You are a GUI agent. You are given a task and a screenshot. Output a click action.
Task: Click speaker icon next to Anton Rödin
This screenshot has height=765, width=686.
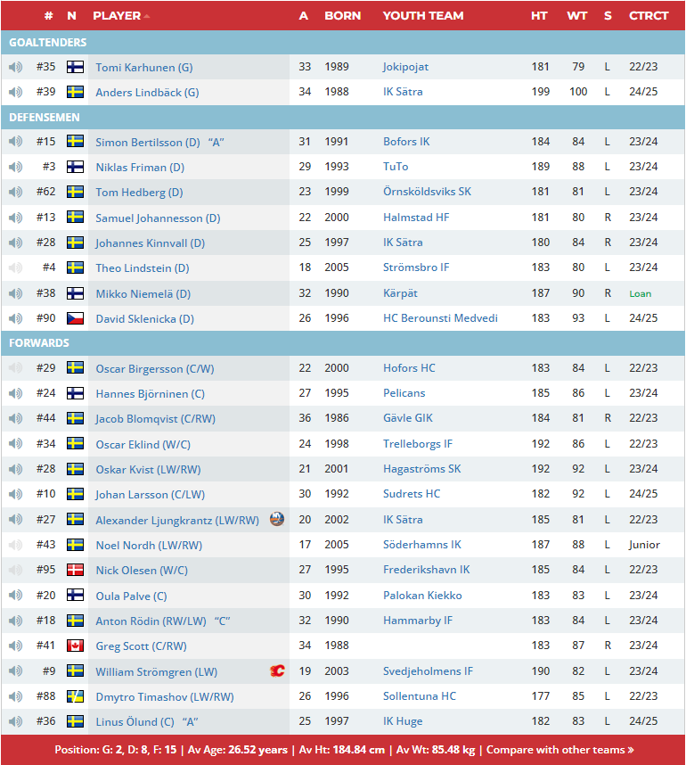(x=15, y=621)
